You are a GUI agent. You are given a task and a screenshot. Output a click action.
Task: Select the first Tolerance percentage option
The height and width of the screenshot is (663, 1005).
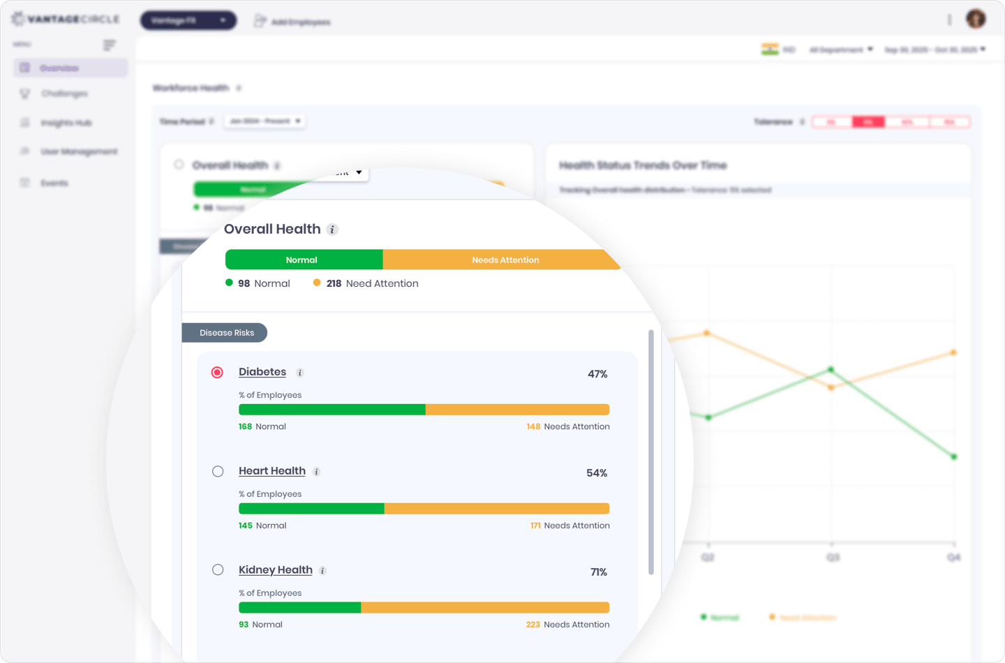click(831, 122)
